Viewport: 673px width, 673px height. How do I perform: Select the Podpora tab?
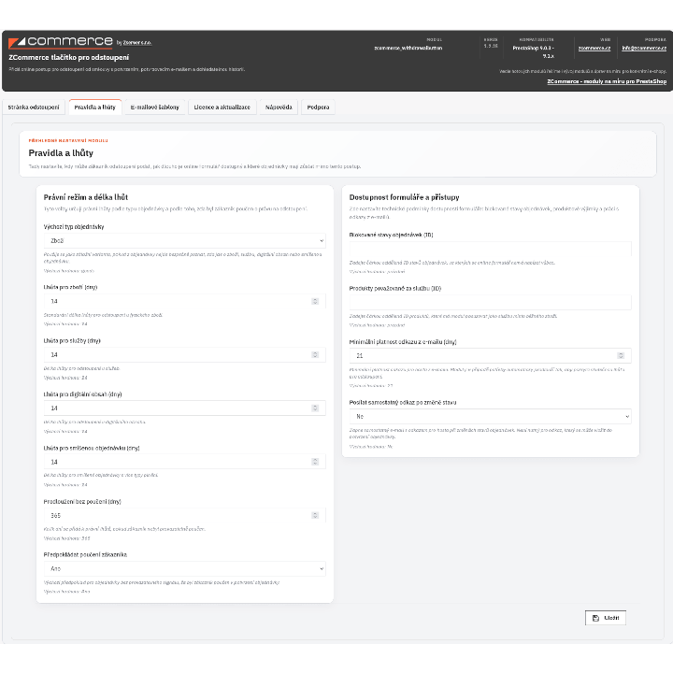(318, 107)
